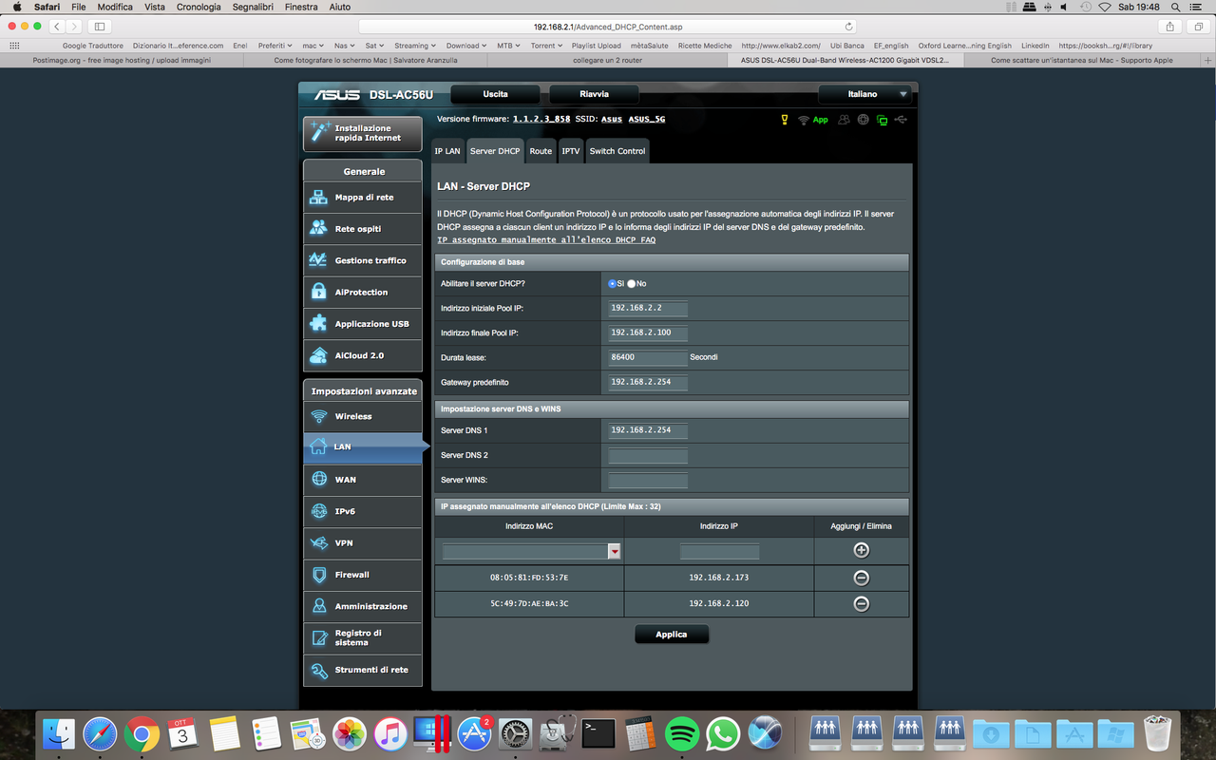
Task: Click yellow light bulb status icon
Action: pyautogui.click(x=785, y=120)
